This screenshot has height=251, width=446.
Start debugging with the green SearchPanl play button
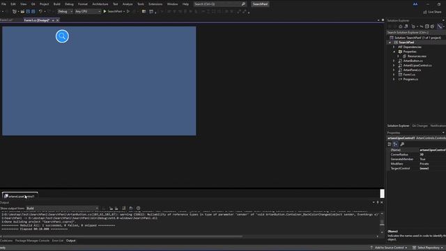point(113,11)
